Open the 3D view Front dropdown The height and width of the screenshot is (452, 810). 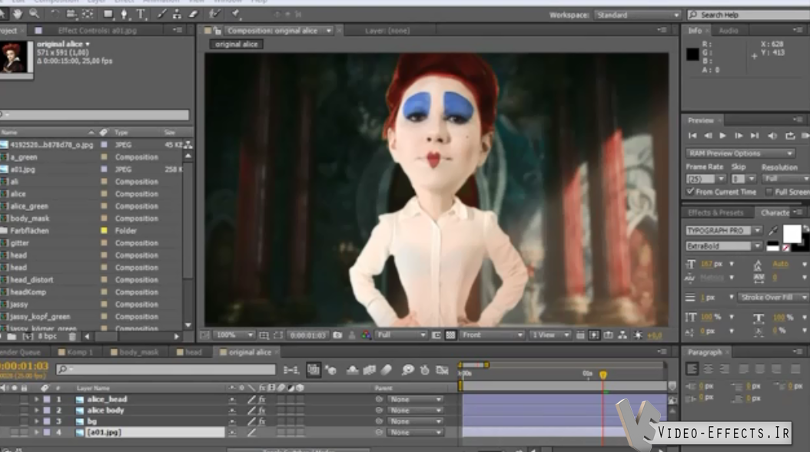point(491,335)
